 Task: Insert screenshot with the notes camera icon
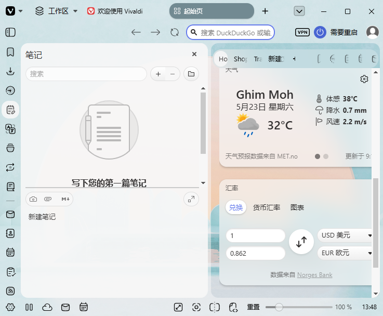[x=33, y=199]
